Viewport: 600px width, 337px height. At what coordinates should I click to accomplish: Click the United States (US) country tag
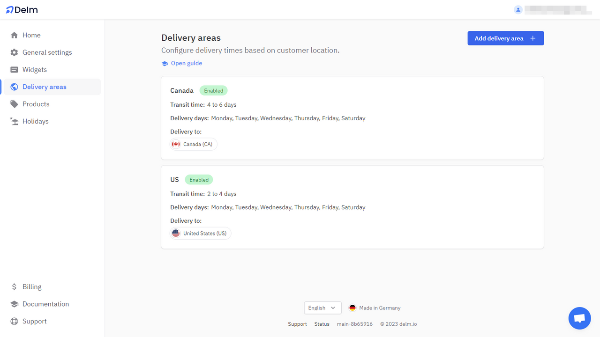pyautogui.click(x=200, y=233)
